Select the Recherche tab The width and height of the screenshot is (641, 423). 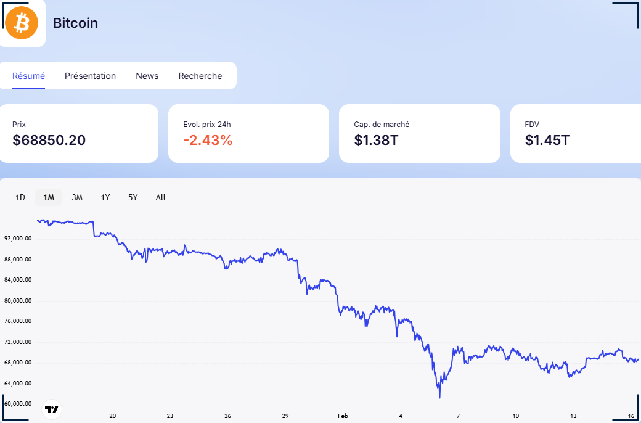[200, 76]
